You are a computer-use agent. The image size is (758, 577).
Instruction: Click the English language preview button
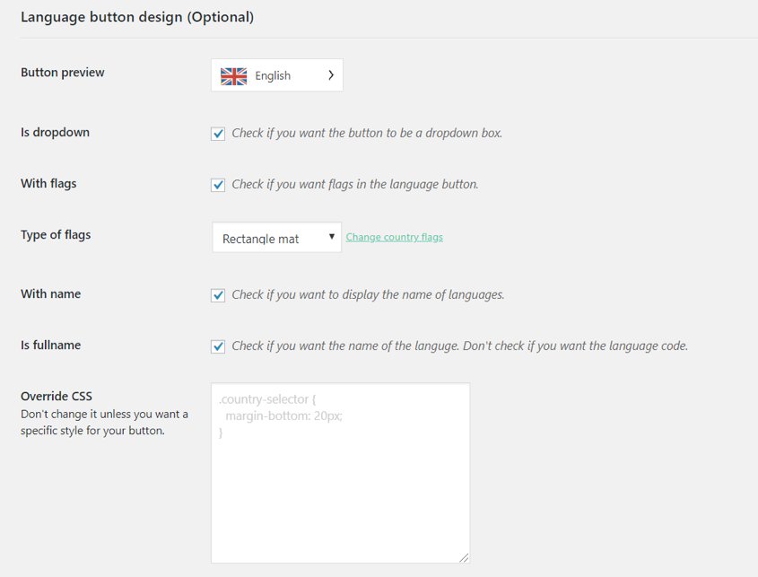[x=277, y=75]
